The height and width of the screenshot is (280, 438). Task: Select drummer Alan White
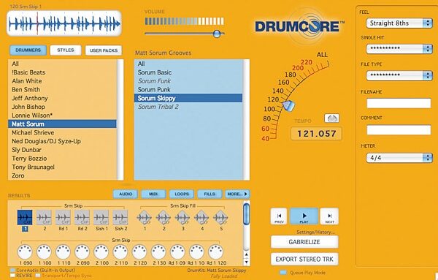tap(62, 81)
